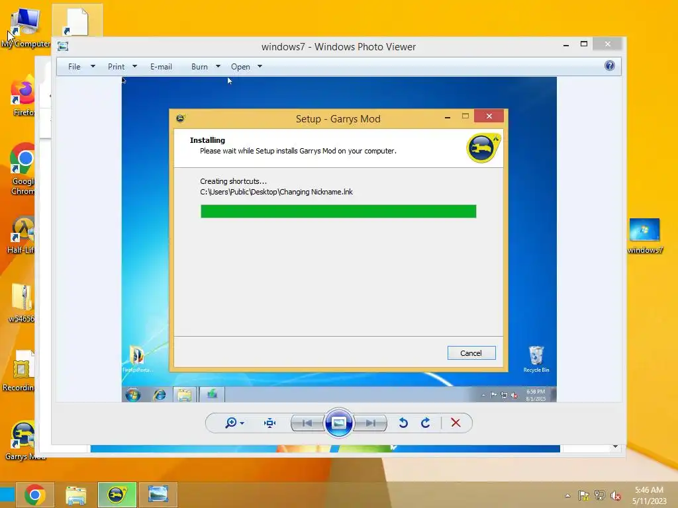Screen dimensions: 678x508
Task: Click the Photo Viewer title bar icon
Action: 63,46
